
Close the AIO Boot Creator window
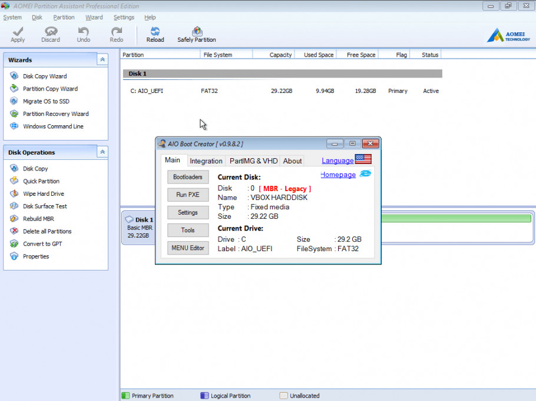370,143
